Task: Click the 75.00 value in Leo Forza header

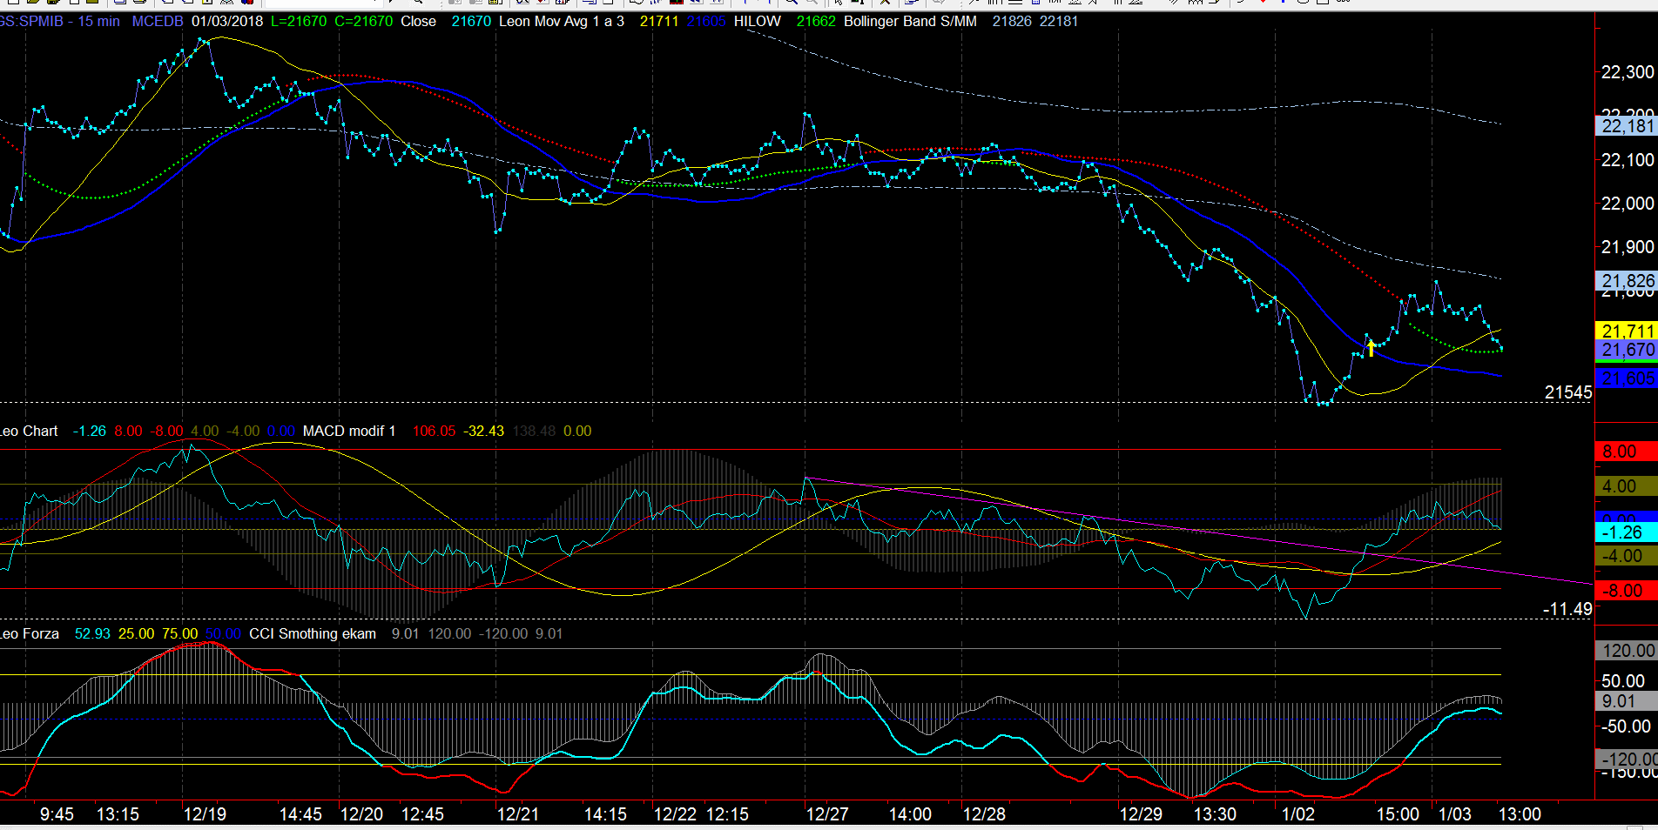Action: (x=180, y=634)
